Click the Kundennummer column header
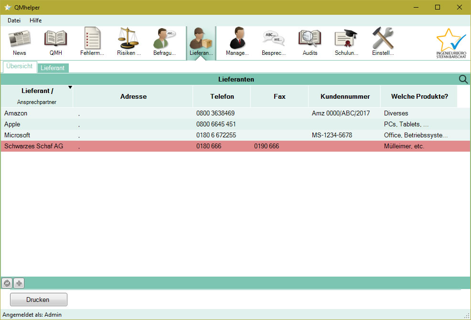 click(344, 96)
